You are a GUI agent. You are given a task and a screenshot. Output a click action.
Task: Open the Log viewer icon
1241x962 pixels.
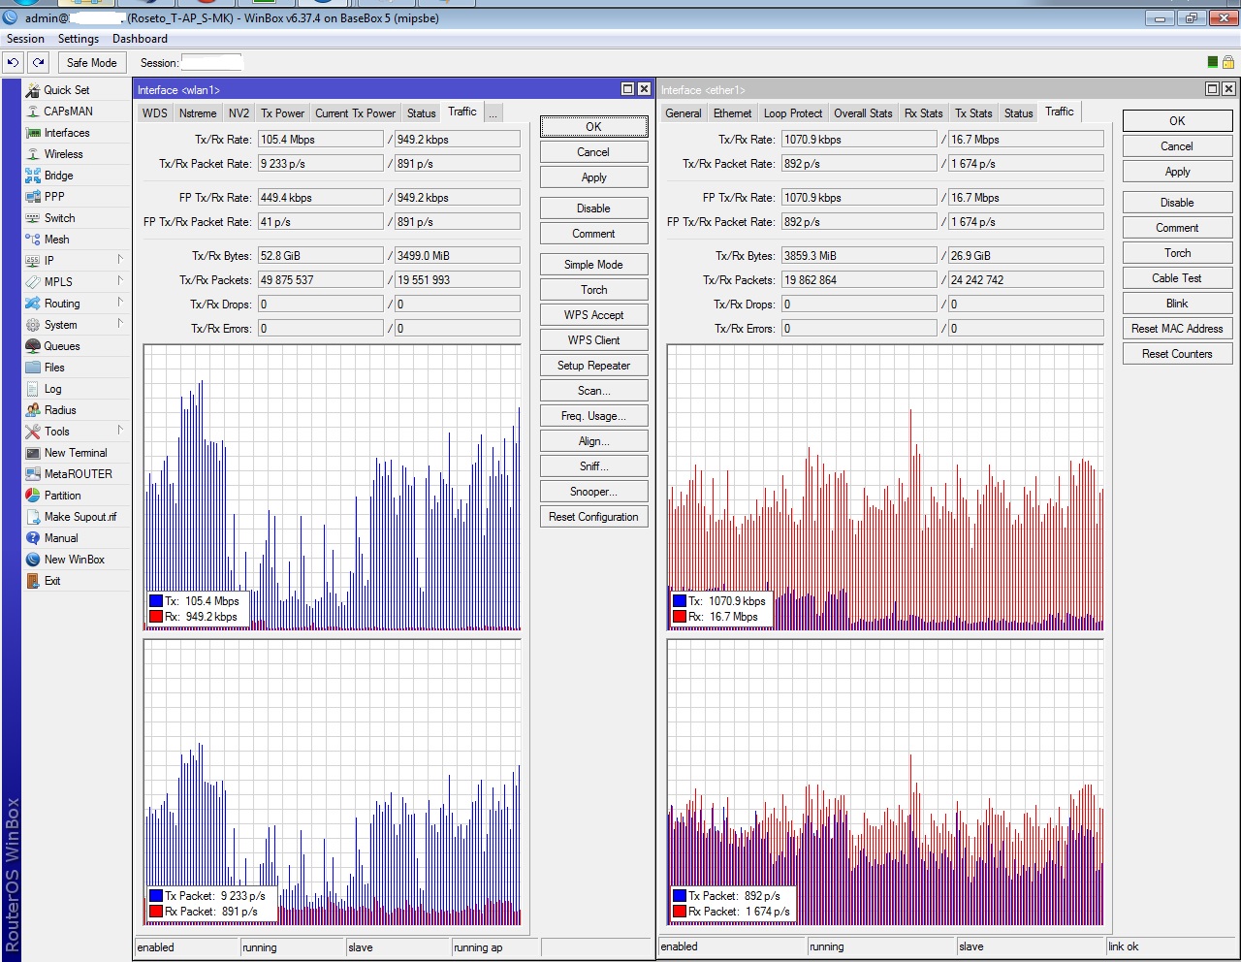tap(33, 389)
